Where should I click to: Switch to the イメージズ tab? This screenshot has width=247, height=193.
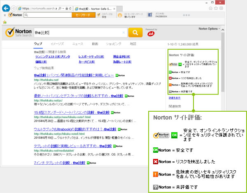(x=57, y=44)
